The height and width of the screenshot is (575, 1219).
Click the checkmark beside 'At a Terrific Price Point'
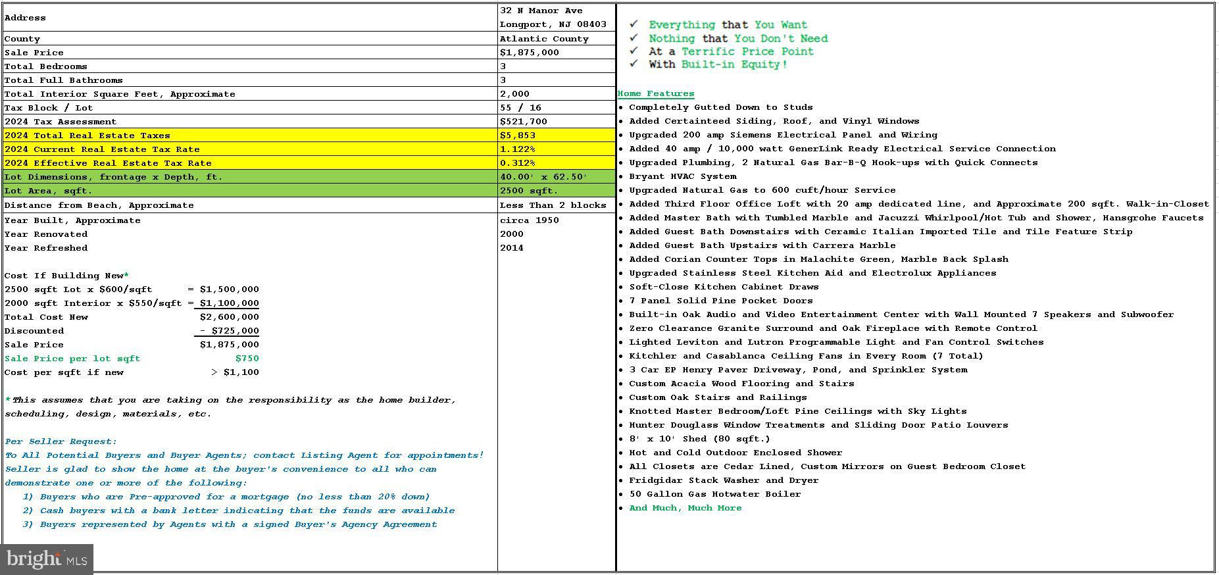tap(634, 51)
